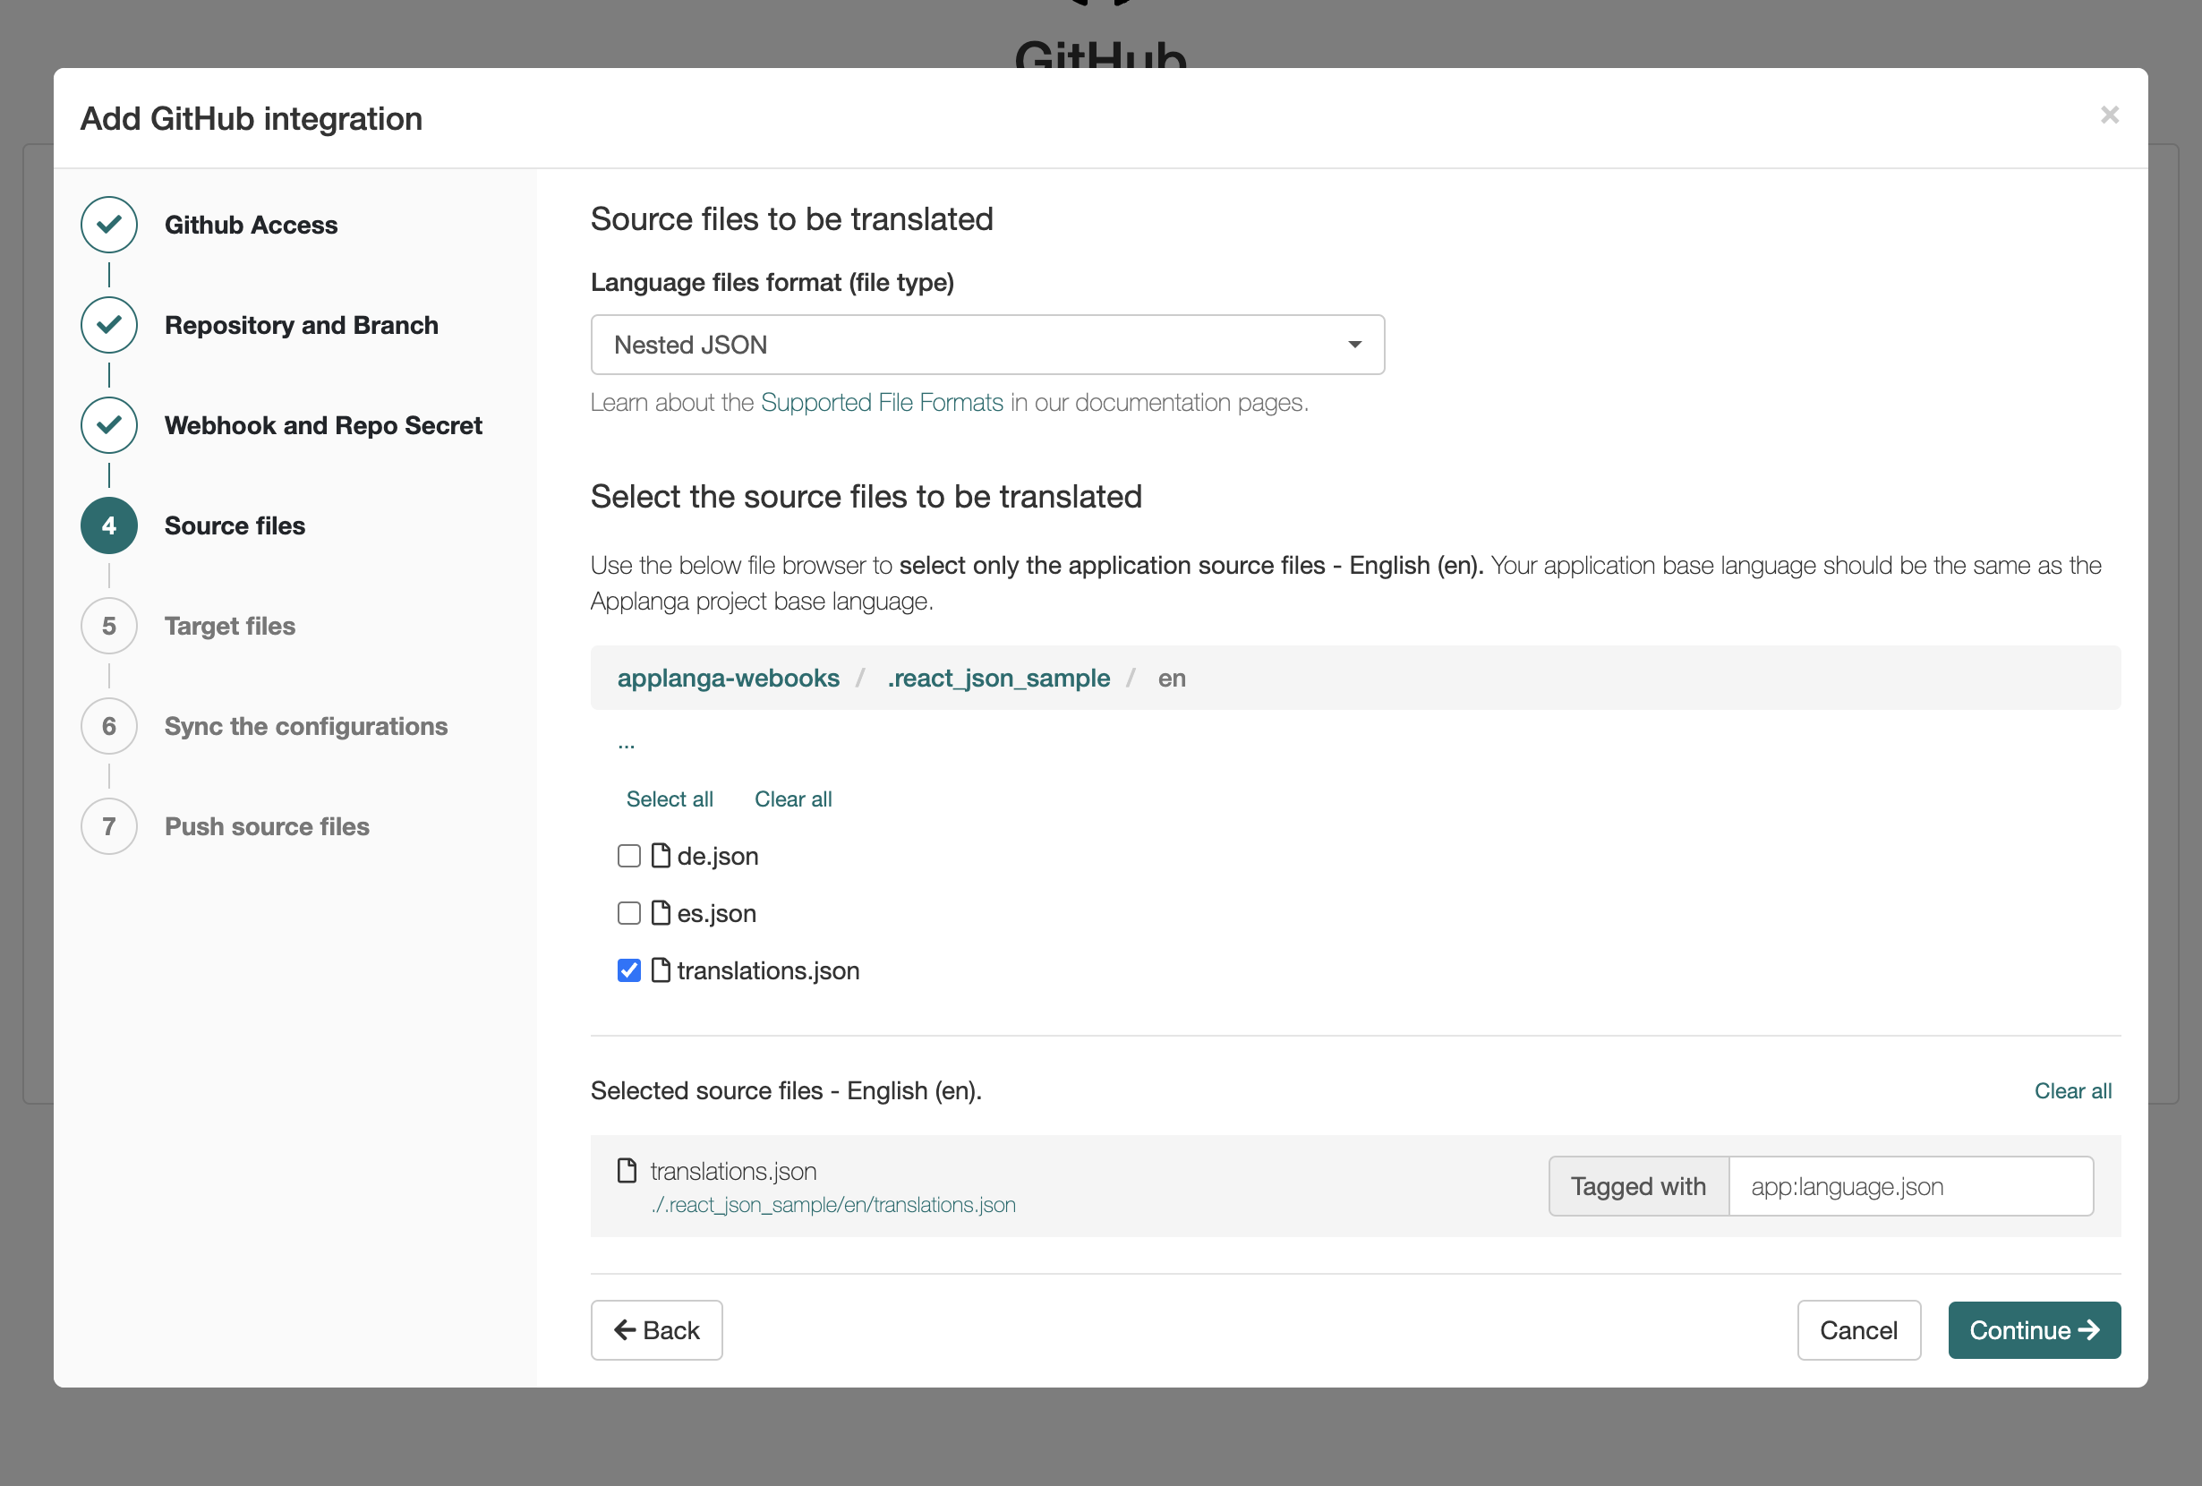Click the Back button
The image size is (2202, 1486).
657,1330
